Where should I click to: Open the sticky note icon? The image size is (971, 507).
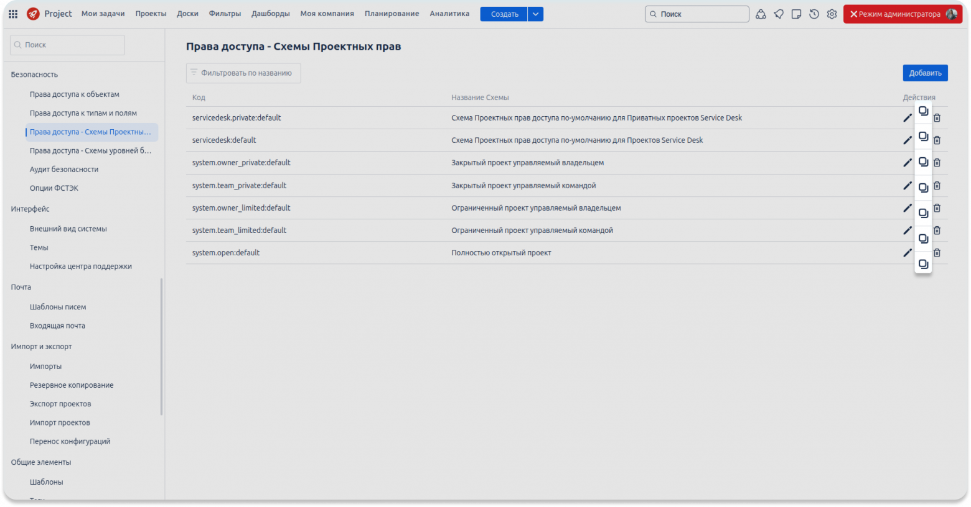[796, 14]
